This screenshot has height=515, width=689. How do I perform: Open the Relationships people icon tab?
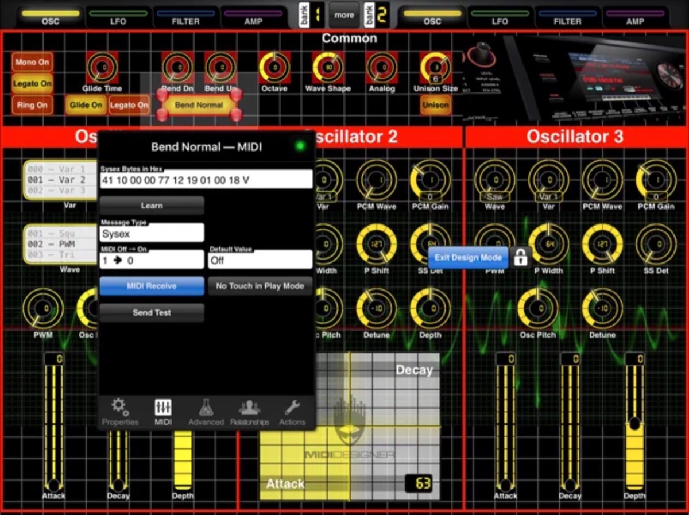pyautogui.click(x=249, y=412)
